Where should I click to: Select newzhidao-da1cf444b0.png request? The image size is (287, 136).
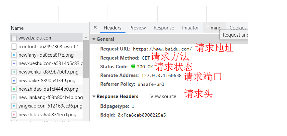point(46,89)
